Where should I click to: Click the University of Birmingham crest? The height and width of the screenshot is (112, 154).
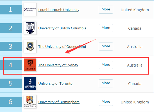(x=30, y=102)
